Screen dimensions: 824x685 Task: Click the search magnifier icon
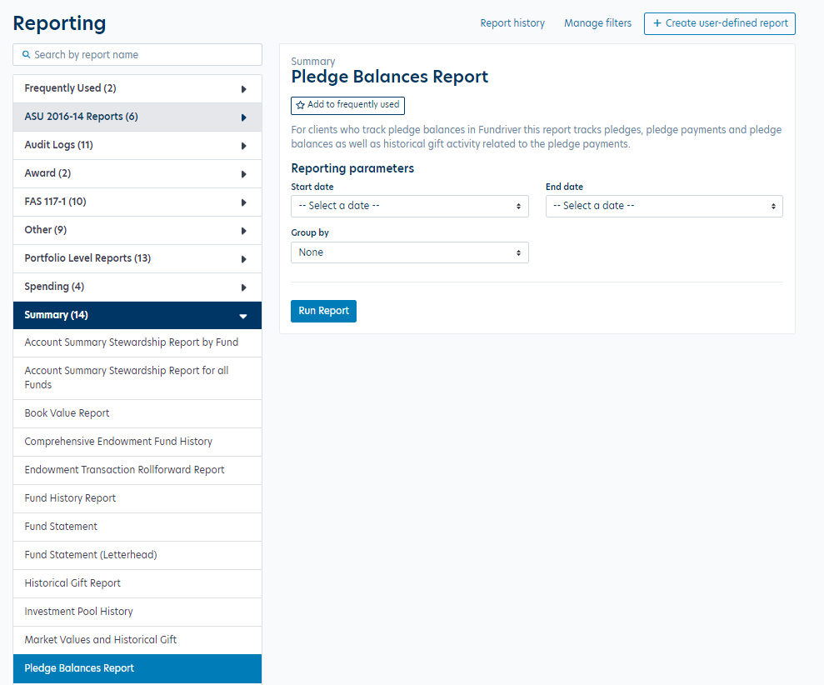click(x=27, y=55)
